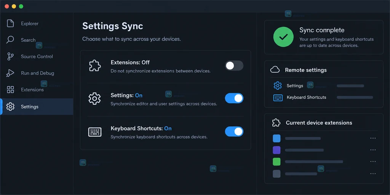Click the Settings: On label

click(x=126, y=96)
